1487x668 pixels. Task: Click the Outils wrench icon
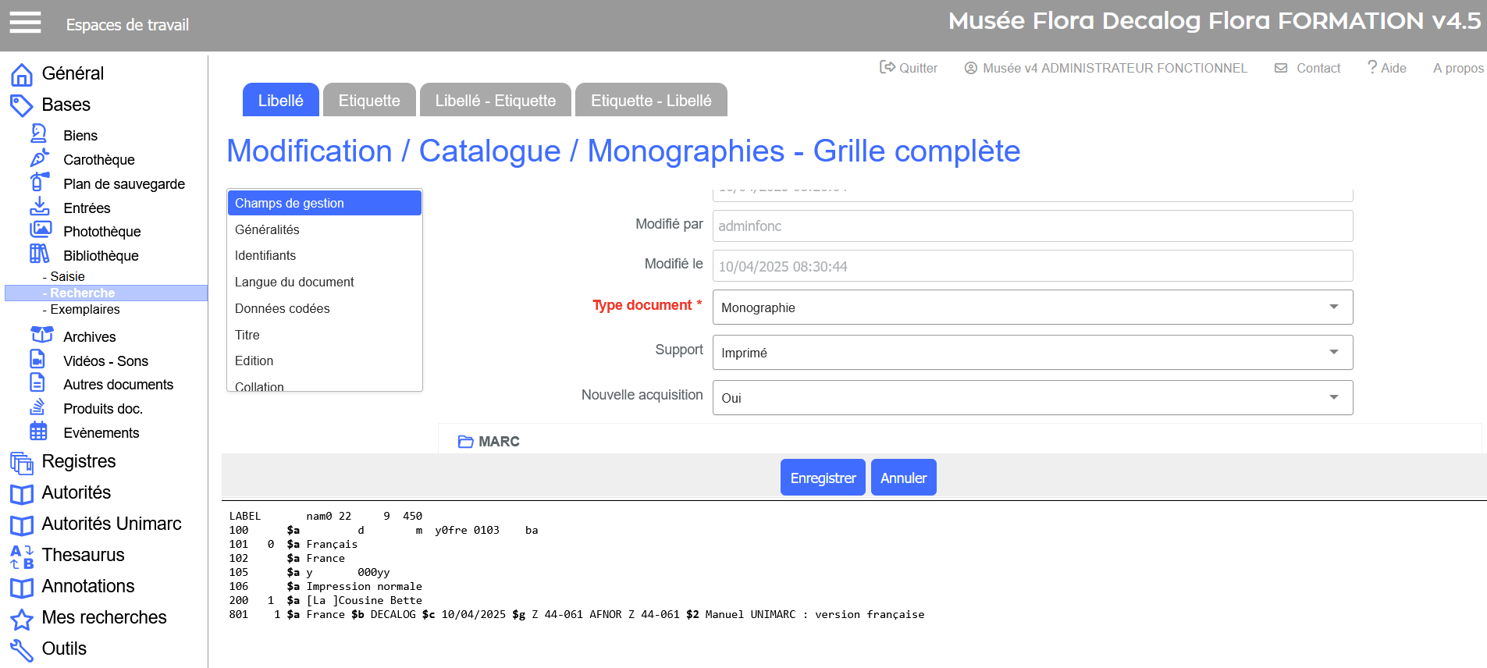pyautogui.click(x=22, y=649)
